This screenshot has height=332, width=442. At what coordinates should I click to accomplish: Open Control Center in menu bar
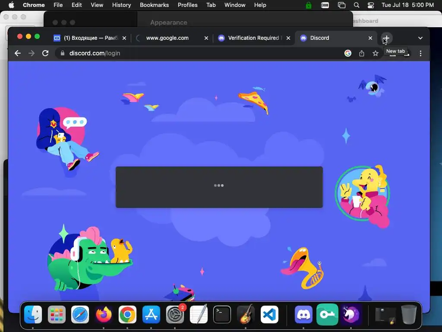(x=371, y=5)
